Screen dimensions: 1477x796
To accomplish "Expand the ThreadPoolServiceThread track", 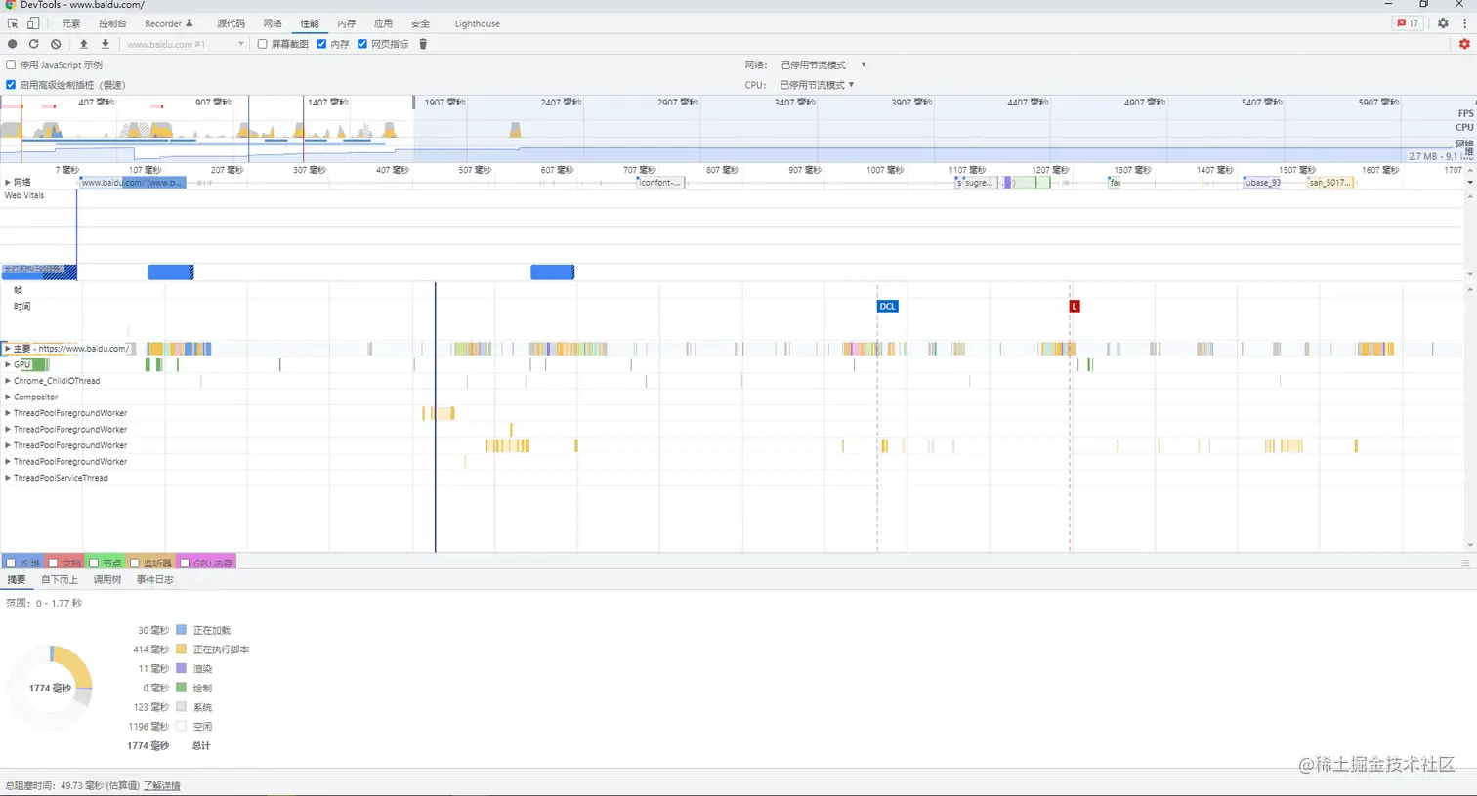I will [x=8, y=478].
